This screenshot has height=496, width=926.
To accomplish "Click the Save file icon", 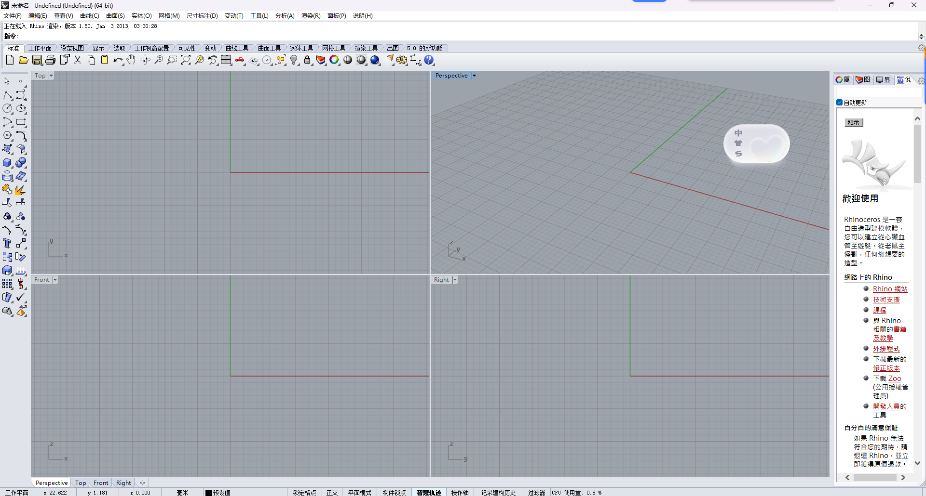I will click(x=37, y=60).
